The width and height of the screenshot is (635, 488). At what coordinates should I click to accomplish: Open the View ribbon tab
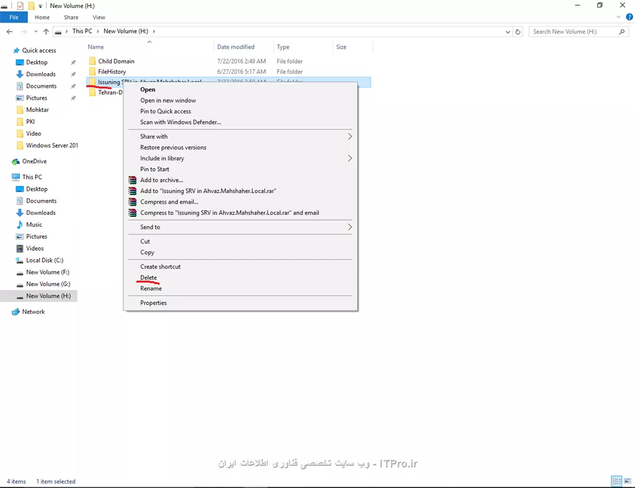coord(98,17)
